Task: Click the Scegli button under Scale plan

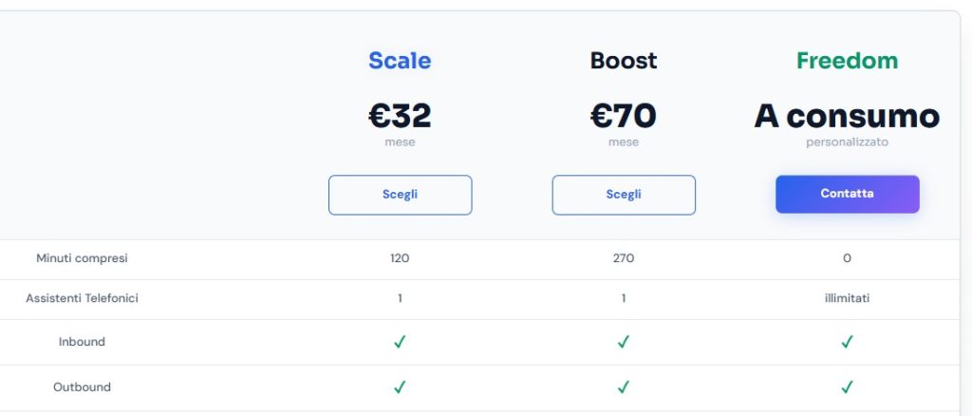Action: [400, 195]
